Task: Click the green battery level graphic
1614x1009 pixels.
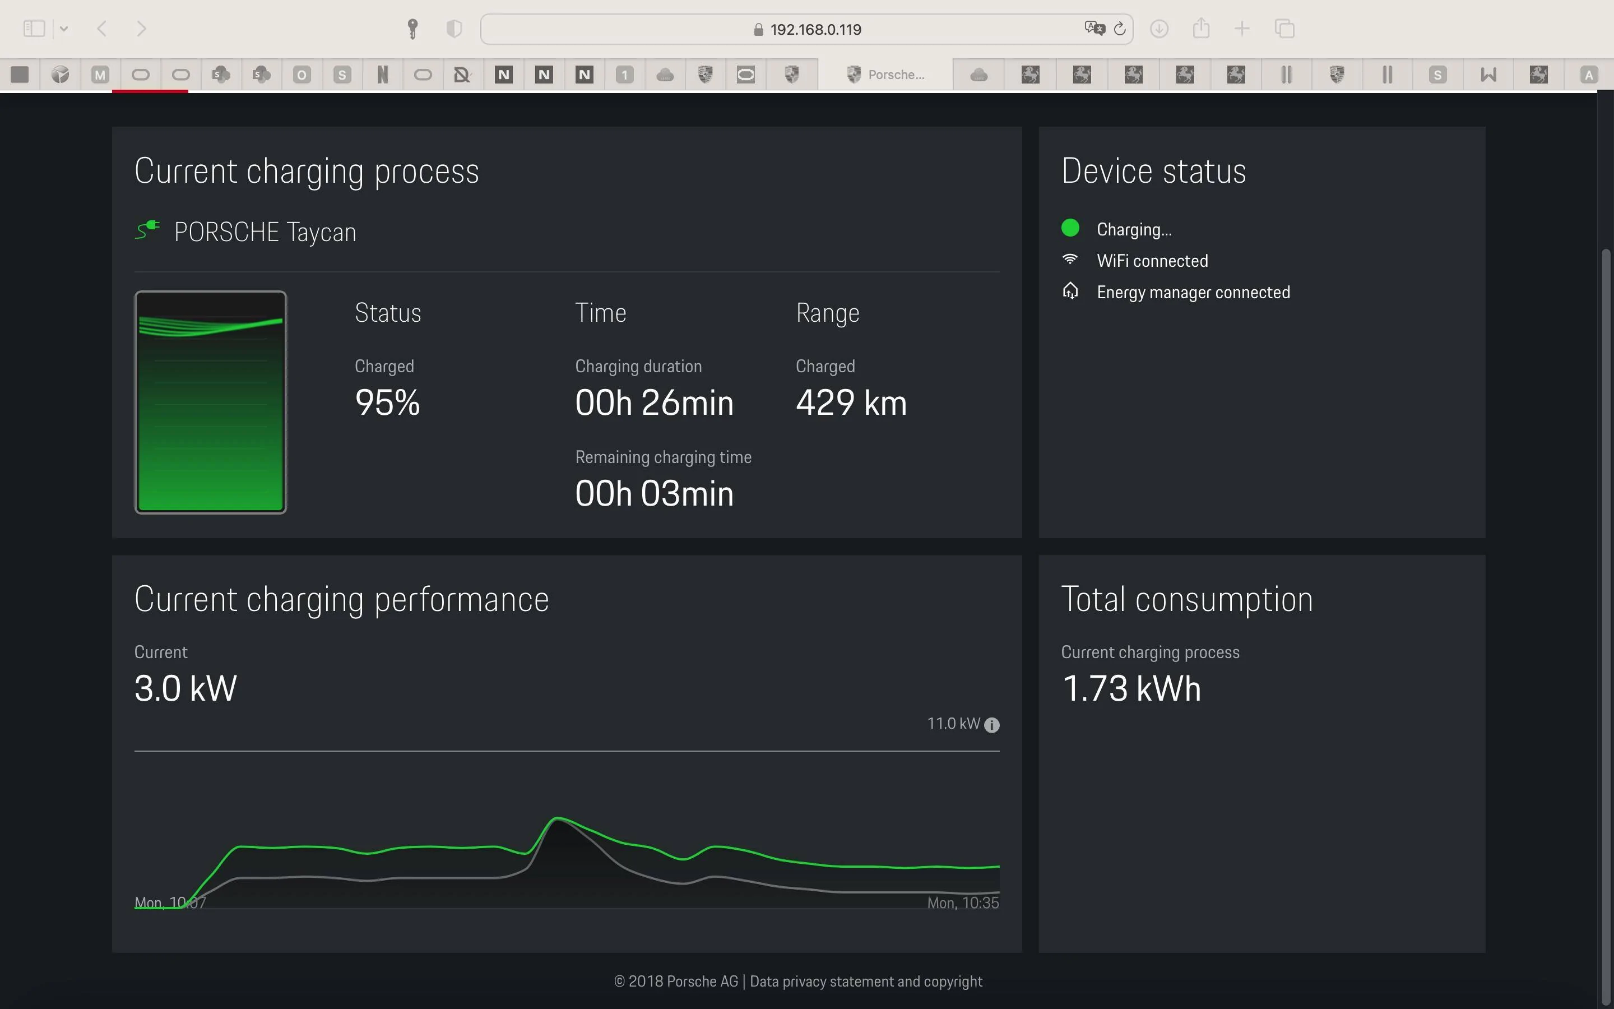Action: (211, 402)
